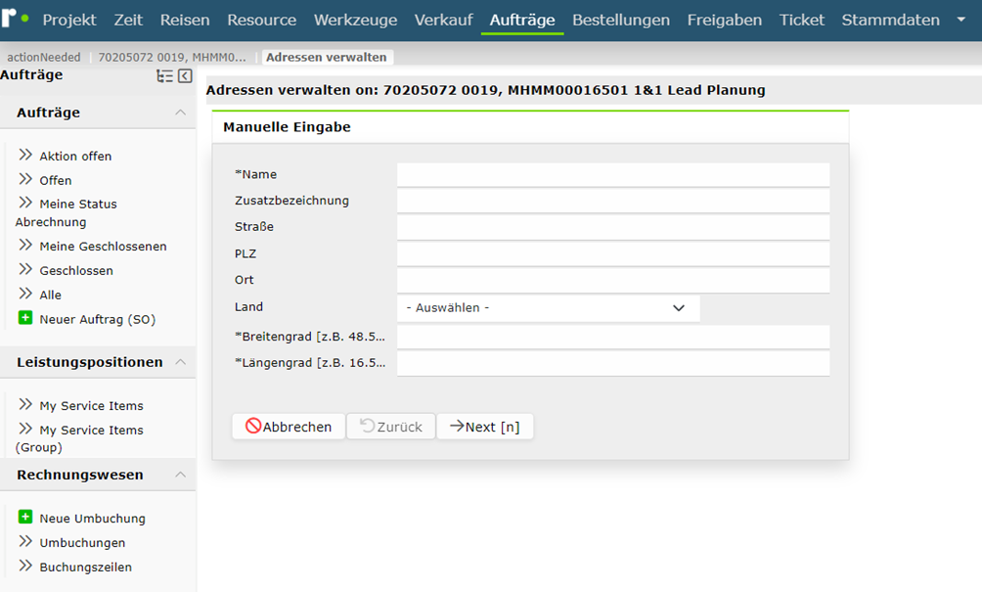Focus the PLZ input field
Viewport: 982px width, 592px height.
[x=613, y=253]
